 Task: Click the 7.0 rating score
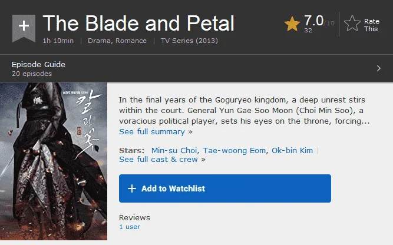click(314, 21)
